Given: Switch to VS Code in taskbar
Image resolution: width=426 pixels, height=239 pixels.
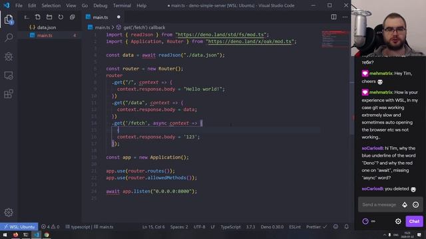Looking at the screenshot, I should point(36,234).
